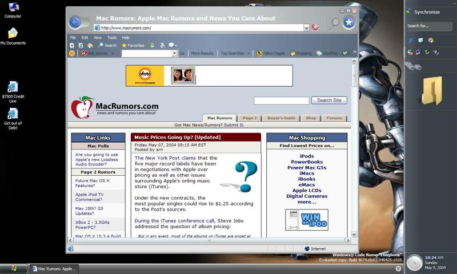Viewport: 457px width, 274px height.
Task: Open the Power Mac G5s link
Action: pos(307,167)
